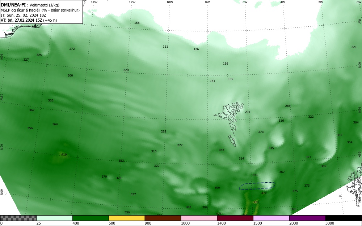Click the '362' map value
Image resolution: width=362 pixels, height=226 pixels.
click(x=32, y=110)
